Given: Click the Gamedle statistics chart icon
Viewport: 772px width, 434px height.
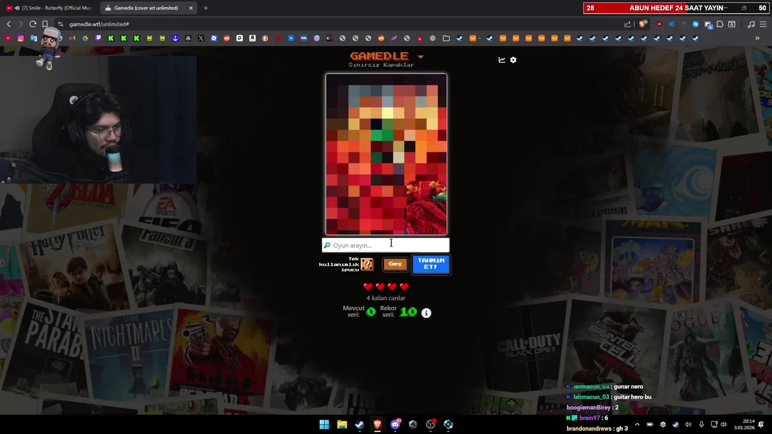Looking at the screenshot, I should [x=502, y=60].
